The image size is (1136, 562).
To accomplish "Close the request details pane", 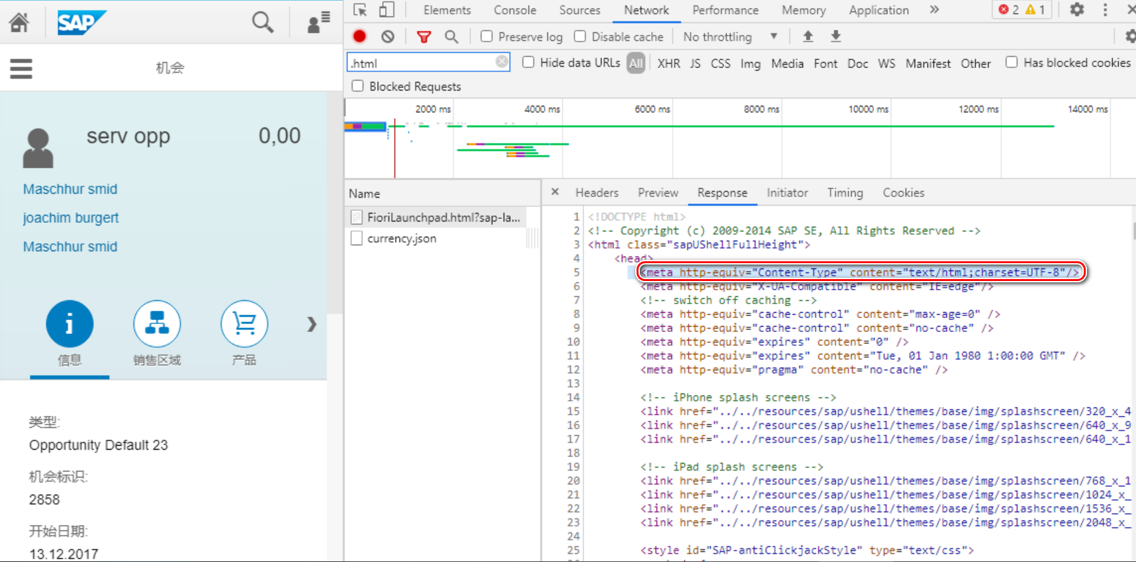I will point(555,192).
